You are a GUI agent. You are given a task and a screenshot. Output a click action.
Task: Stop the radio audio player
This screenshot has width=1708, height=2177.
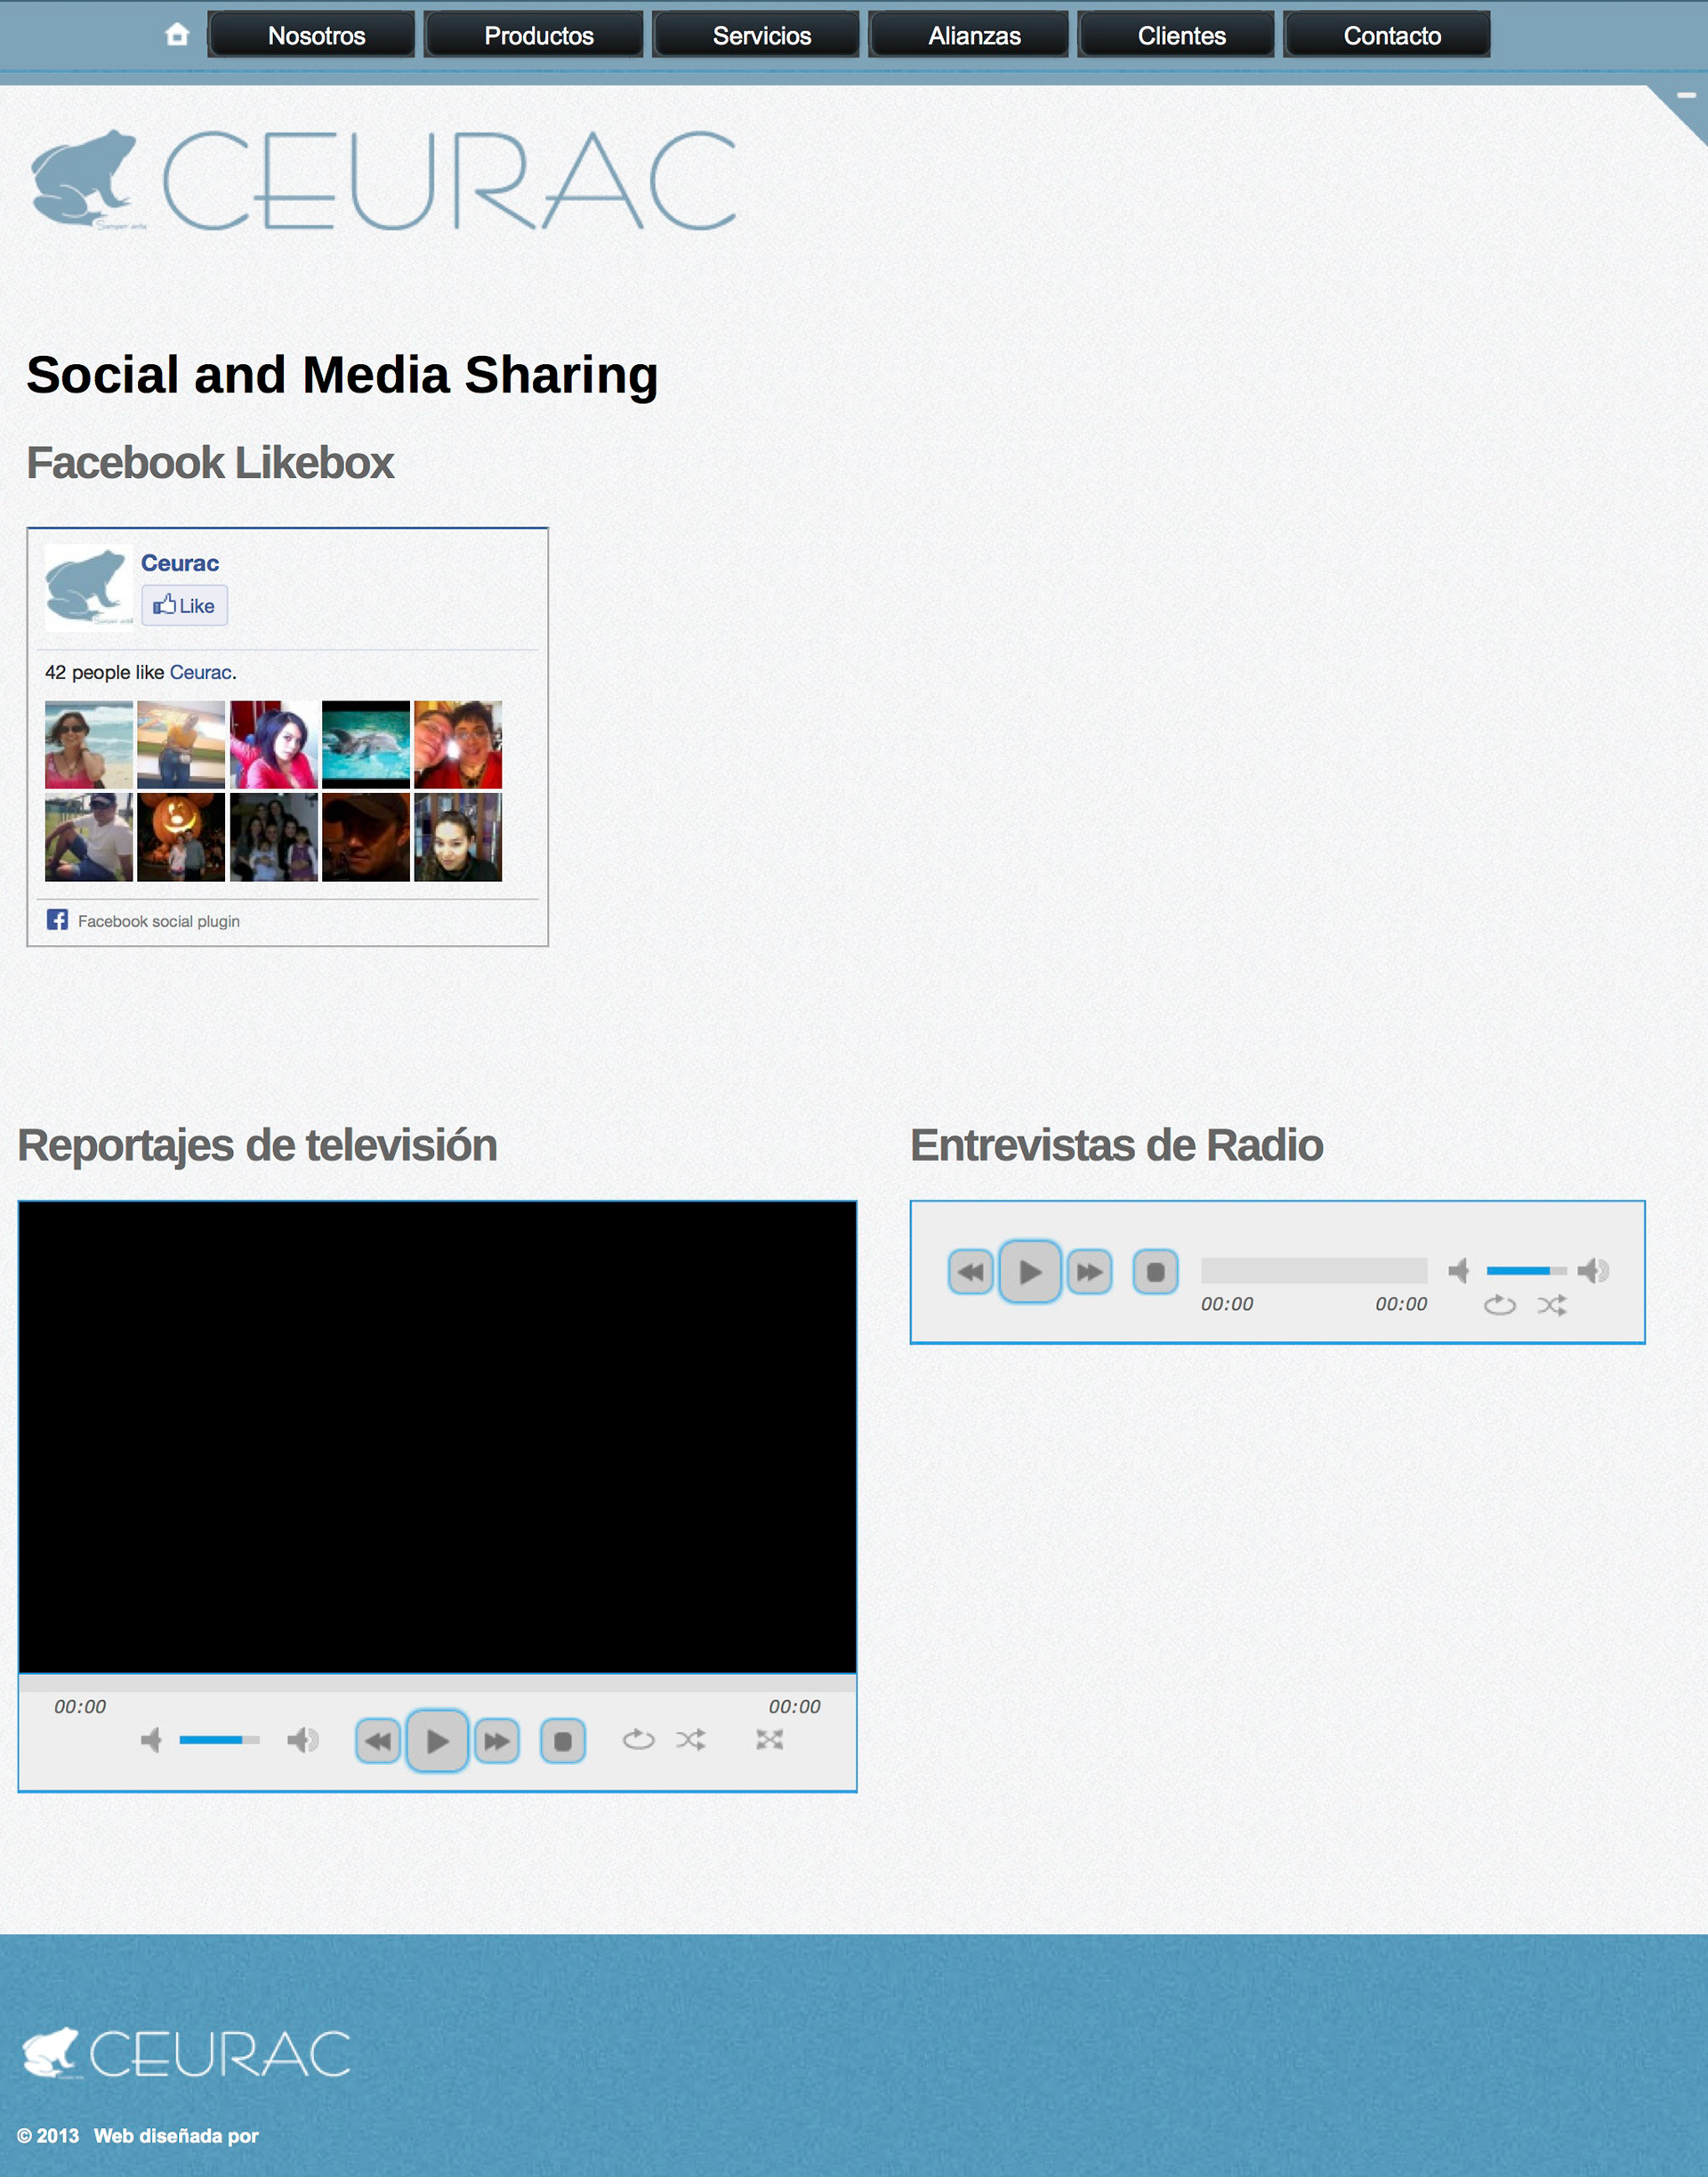[1155, 1273]
